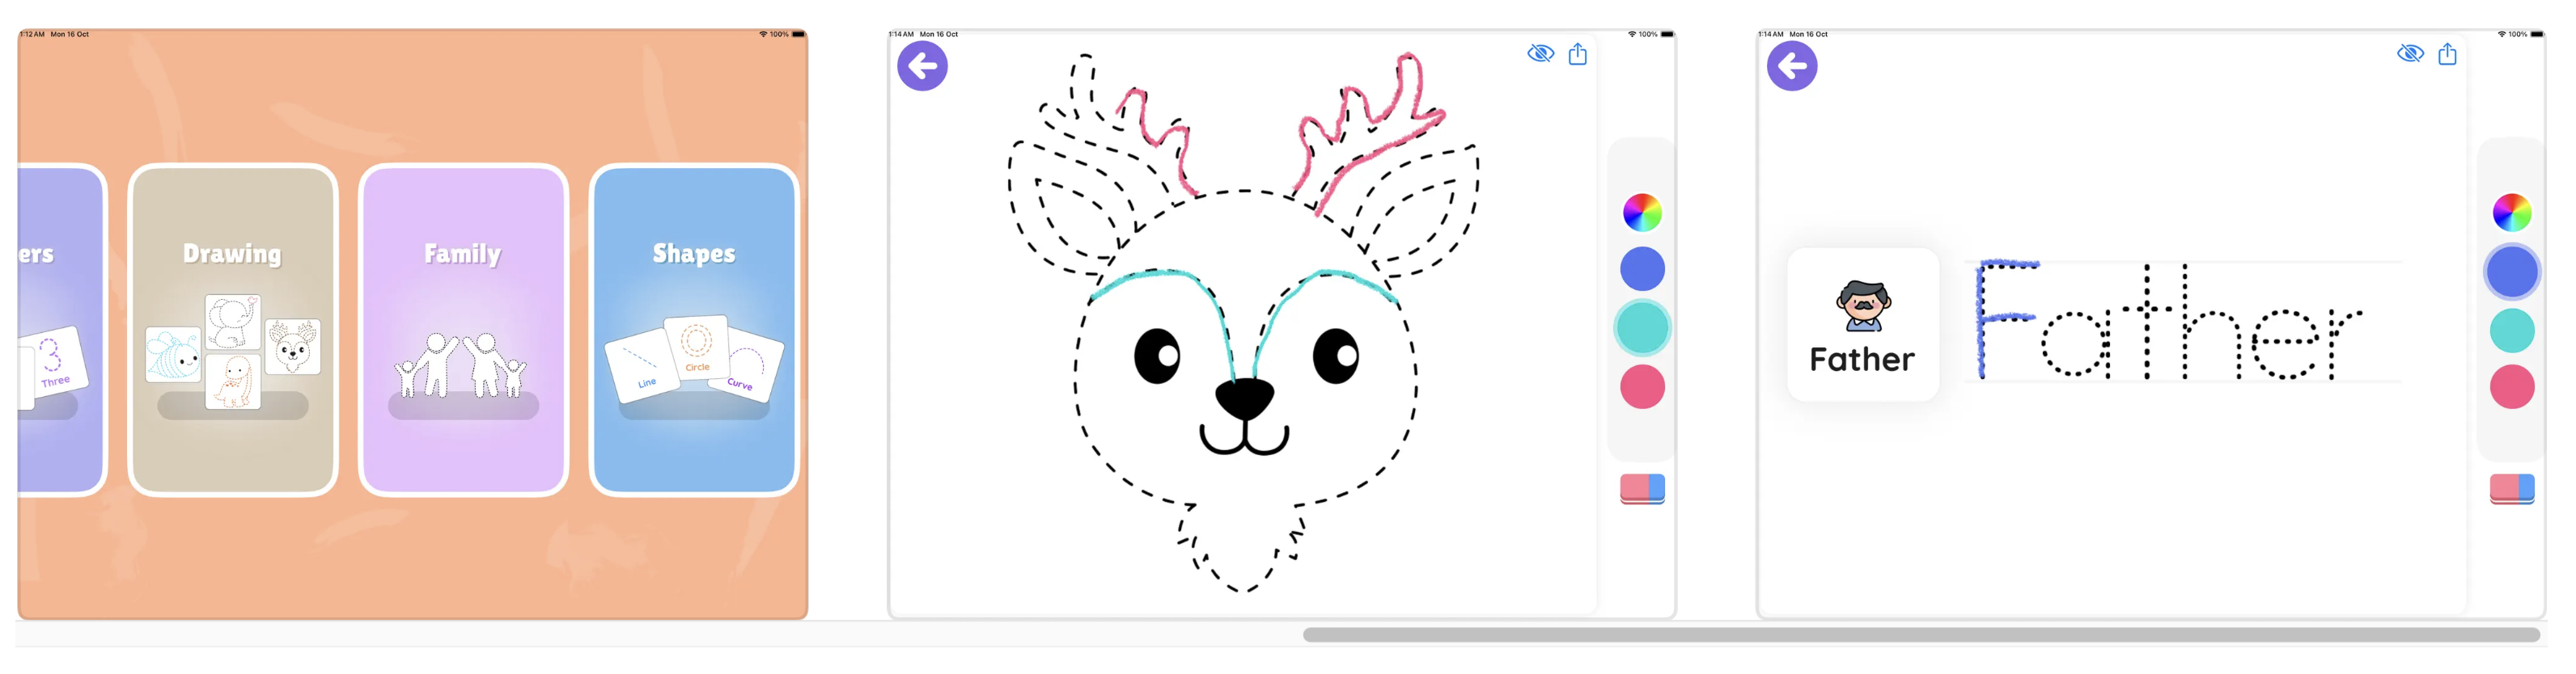Screen dimensions: 2576x674
Task: Click the "Shapes" title text
Action: point(694,254)
